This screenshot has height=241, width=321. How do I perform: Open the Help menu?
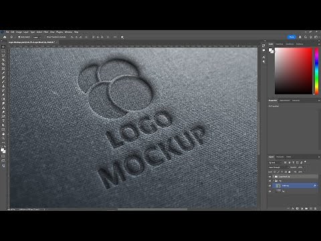pyautogui.click(x=76, y=32)
